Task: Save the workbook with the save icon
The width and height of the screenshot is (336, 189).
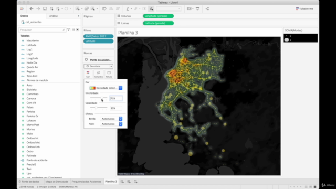Action: 45,9
